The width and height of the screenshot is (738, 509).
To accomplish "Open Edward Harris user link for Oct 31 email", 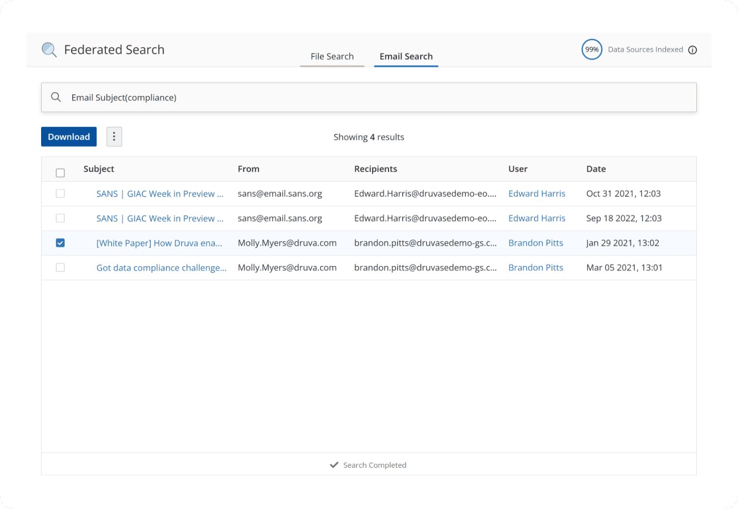I will pyautogui.click(x=537, y=193).
